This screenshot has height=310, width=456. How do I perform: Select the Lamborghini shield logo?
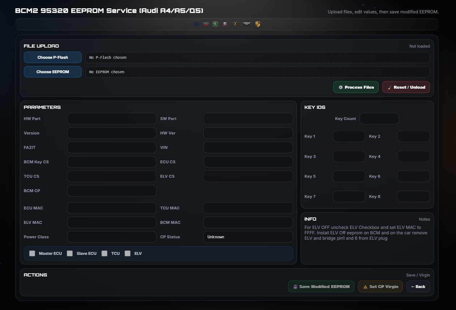[x=235, y=24]
